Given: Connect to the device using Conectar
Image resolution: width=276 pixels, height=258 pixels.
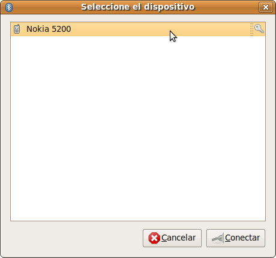Looking at the screenshot, I should click(236, 238).
